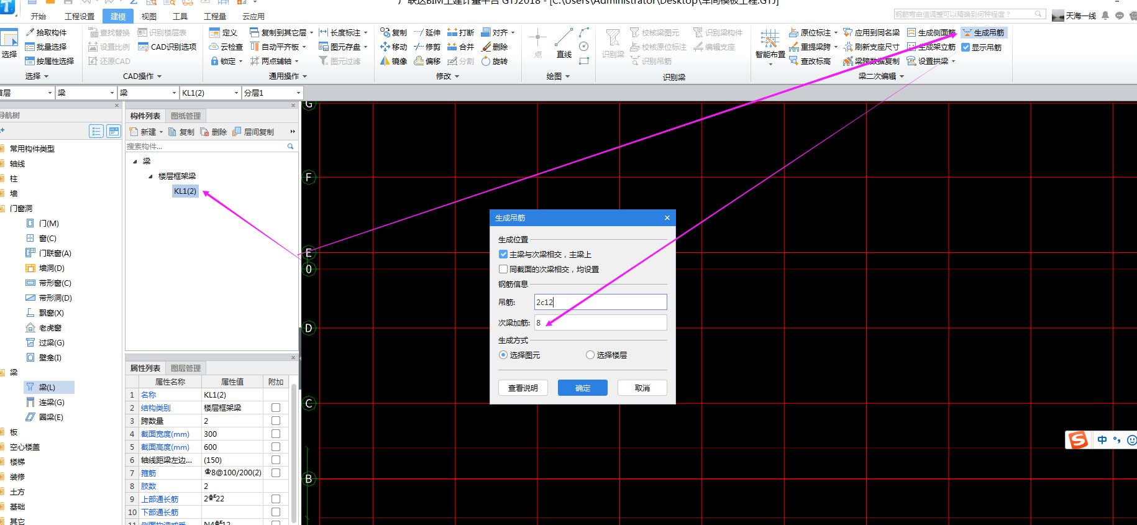The width and height of the screenshot is (1137, 525).
Task: Click the 偏移 (offset) tool
Action: pos(427,61)
